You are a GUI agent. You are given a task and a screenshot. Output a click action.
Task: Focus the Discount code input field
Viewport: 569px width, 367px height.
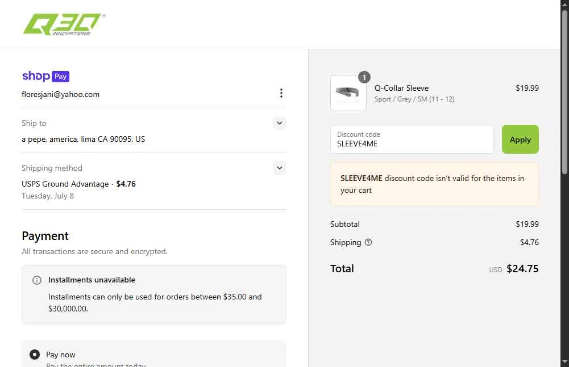pyautogui.click(x=412, y=140)
